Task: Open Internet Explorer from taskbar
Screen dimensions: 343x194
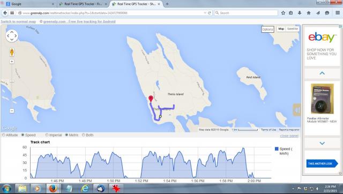Action: 85,189
